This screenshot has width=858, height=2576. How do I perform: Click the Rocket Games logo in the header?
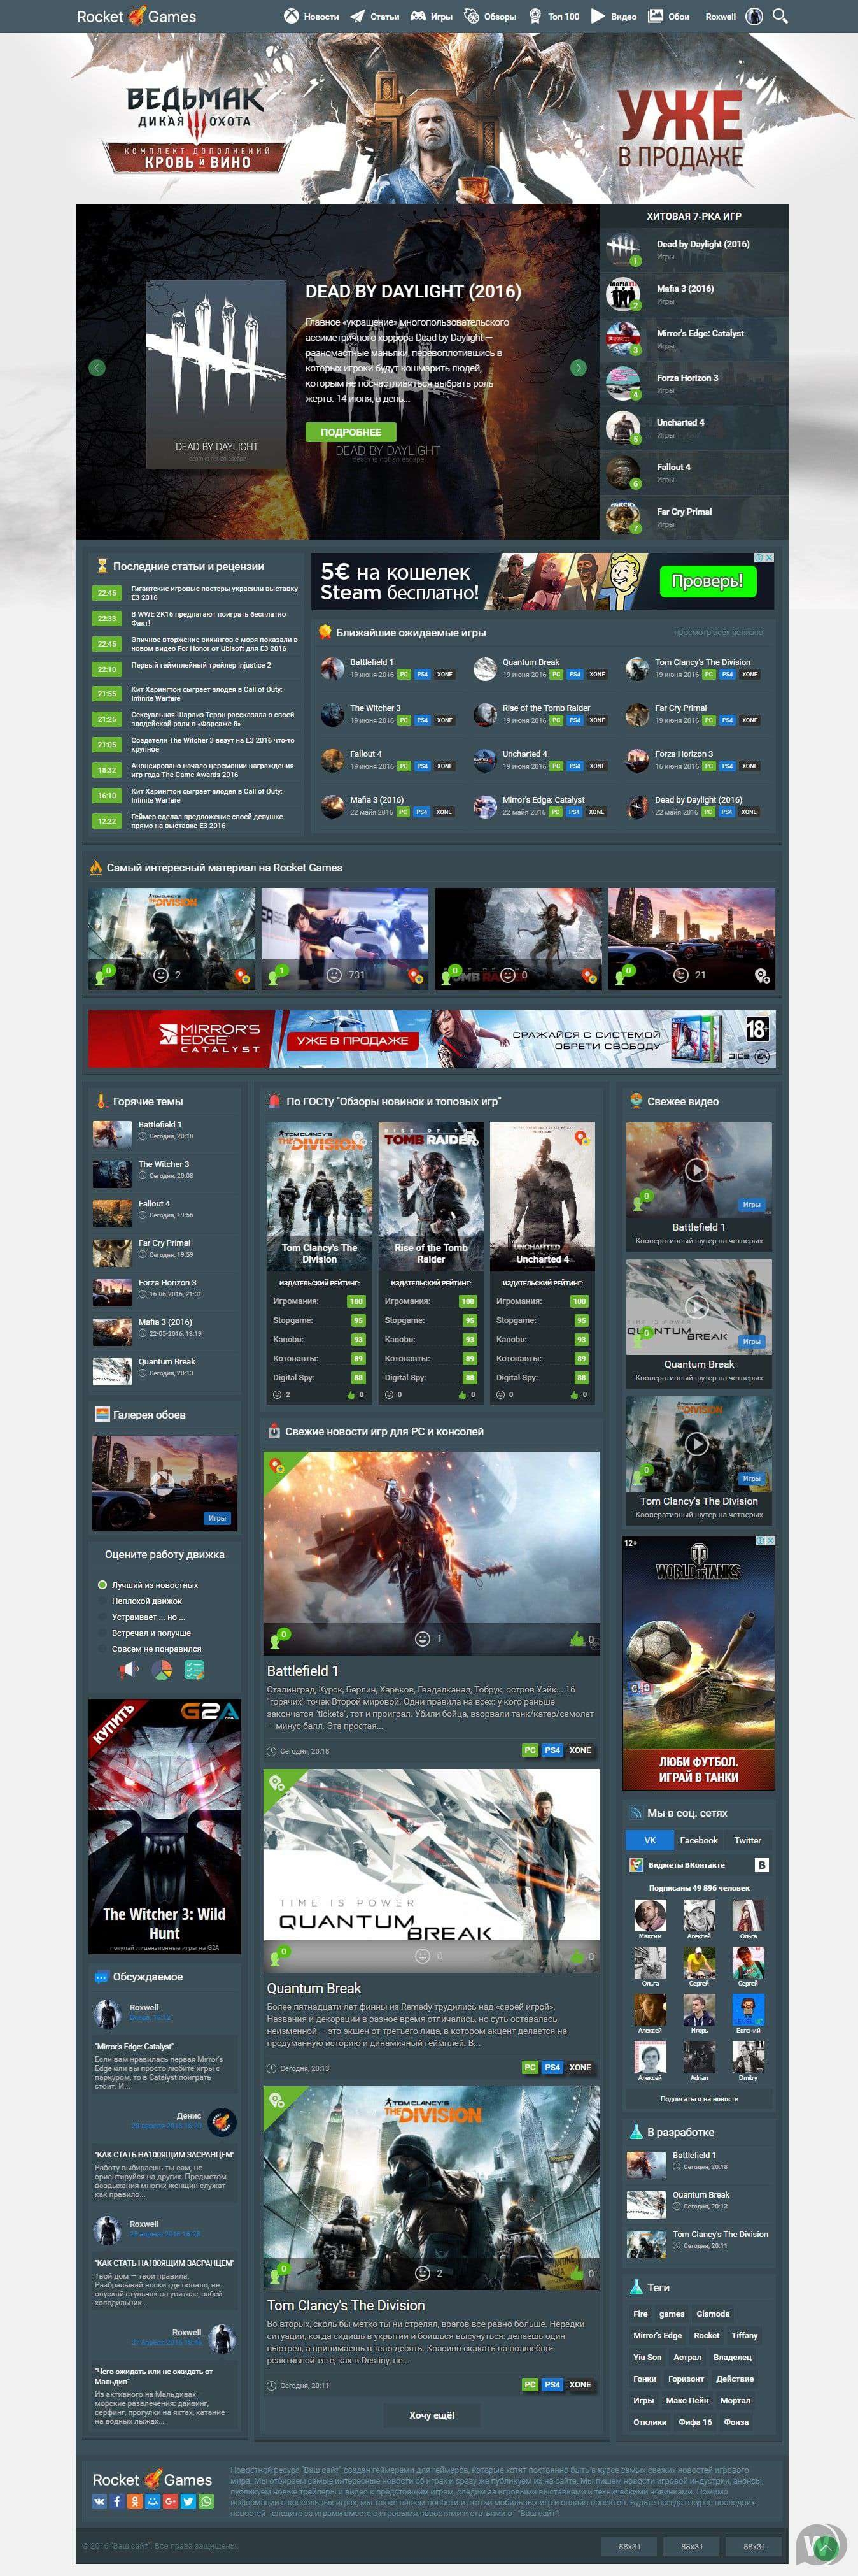coord(137,16)
